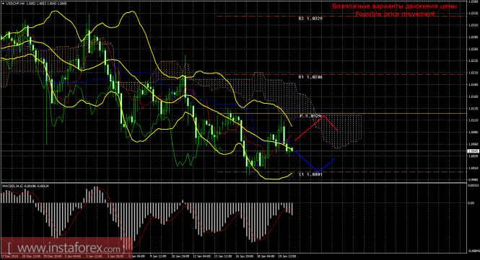Image resolution: width=480 pixels, height=260 pixels.
Task: Click the 0.00 level on MACD scale
Action: click(x=471, y=203)
